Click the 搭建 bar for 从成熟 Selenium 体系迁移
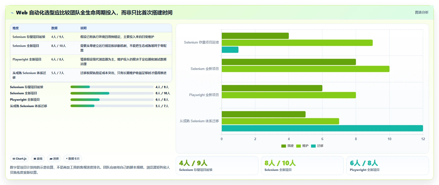 (264, 114)
